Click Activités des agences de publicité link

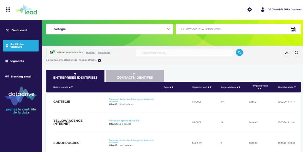tap(124, 121)
